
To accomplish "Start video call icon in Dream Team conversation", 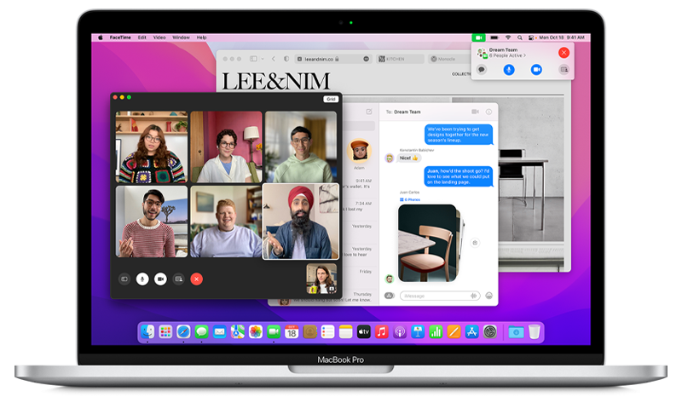I will coord(475,112).
